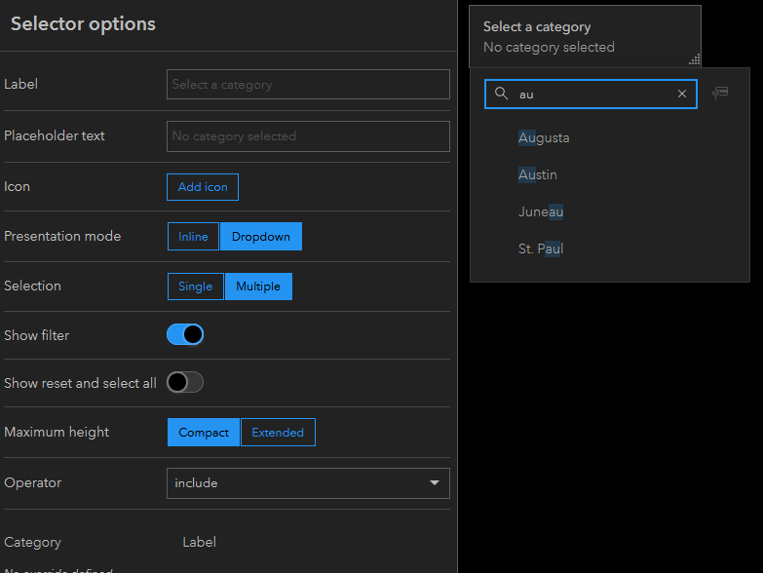Open the Operator include dropdown

coord(308,482)
